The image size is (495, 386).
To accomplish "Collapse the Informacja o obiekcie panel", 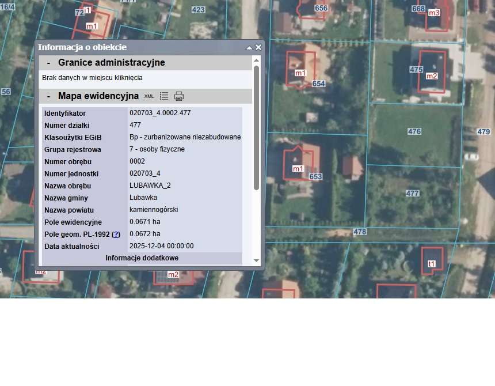I will (249, 48).
